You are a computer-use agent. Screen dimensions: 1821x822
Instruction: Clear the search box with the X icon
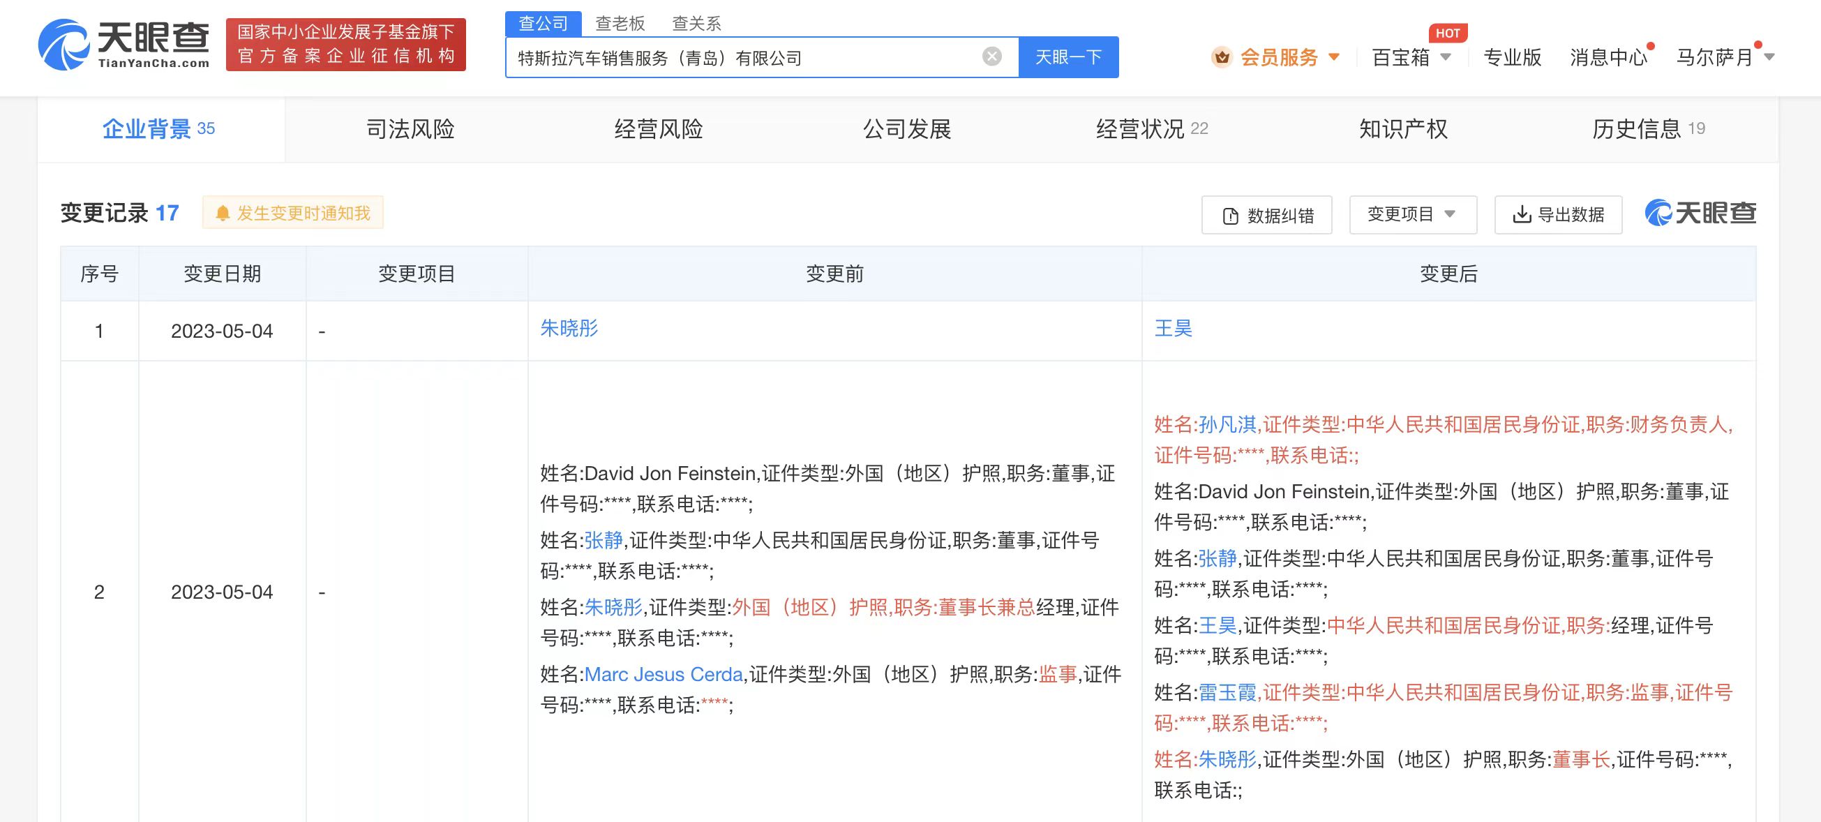(x=992, y=57)
